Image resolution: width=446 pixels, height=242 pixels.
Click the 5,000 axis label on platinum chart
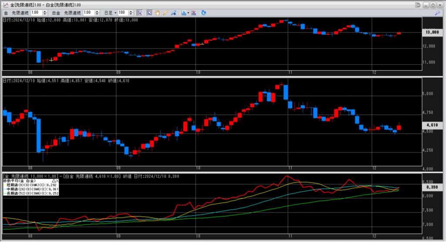(x=429, y=94)
